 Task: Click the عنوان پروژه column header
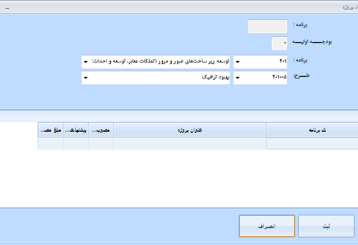pos(190,130)
